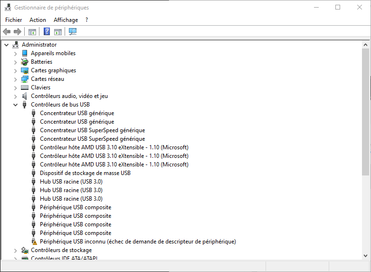The image size is (371, 272).
Task: Select Appareils mobiles label
Action: tap(53, 53)
